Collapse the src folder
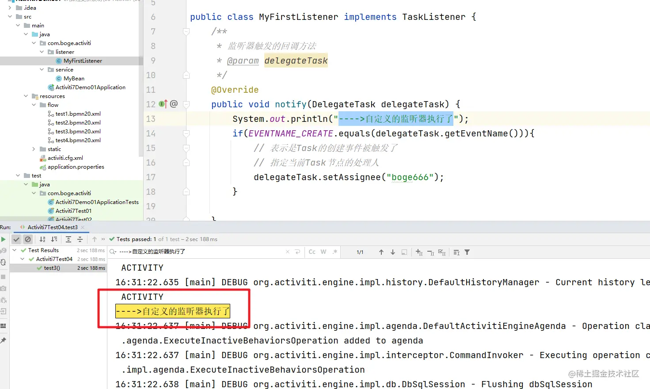 [x=10, y=16]
